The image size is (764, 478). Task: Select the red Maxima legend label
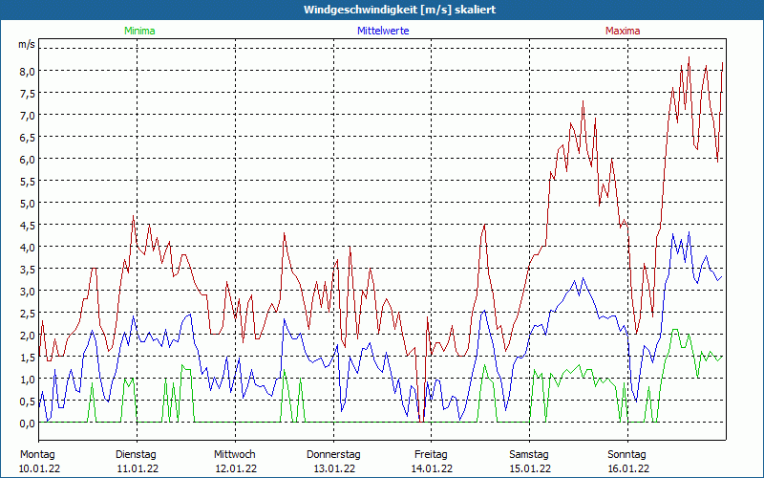coord(623,31)
